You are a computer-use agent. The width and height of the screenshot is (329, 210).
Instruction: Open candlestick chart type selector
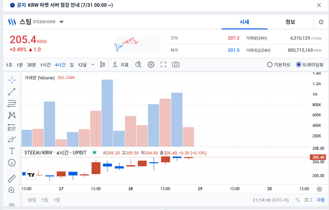(102, 65)
